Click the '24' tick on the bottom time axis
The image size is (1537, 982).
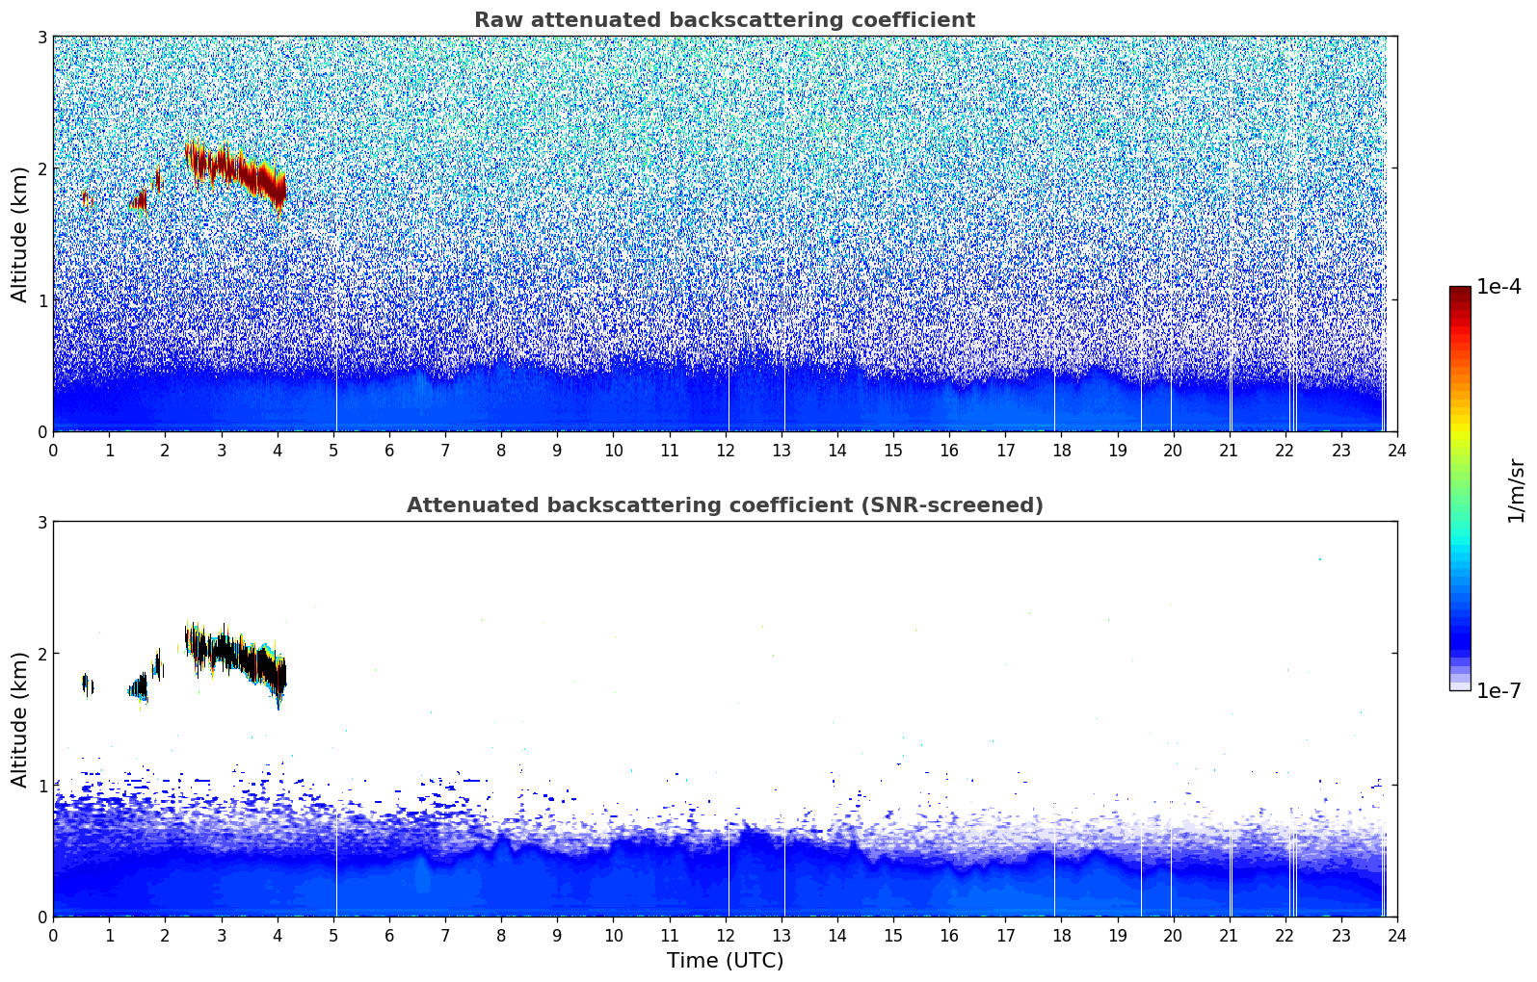1397,936
